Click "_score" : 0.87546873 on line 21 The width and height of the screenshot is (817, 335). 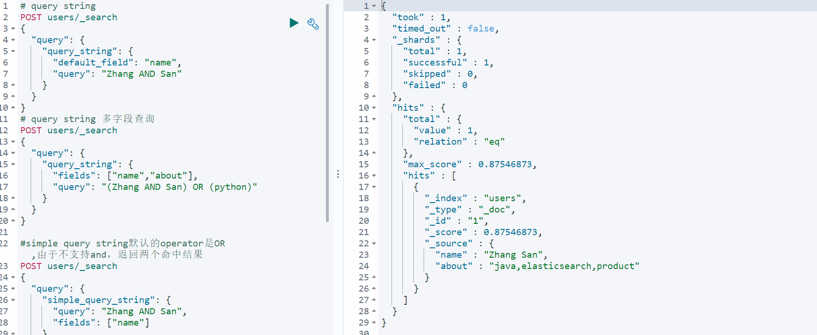(483, 232)
